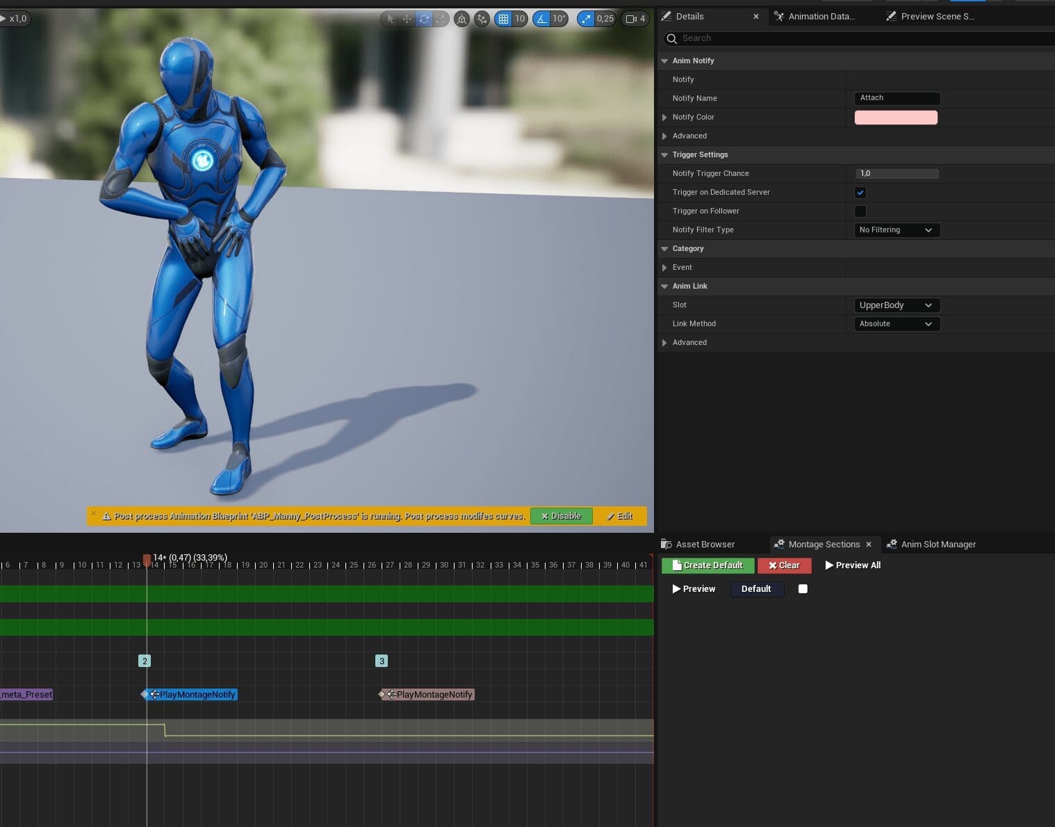Toggle grid snapping icon in viewport toolbar
This screenshot has width=1055, height=827.
click(503, 19)
